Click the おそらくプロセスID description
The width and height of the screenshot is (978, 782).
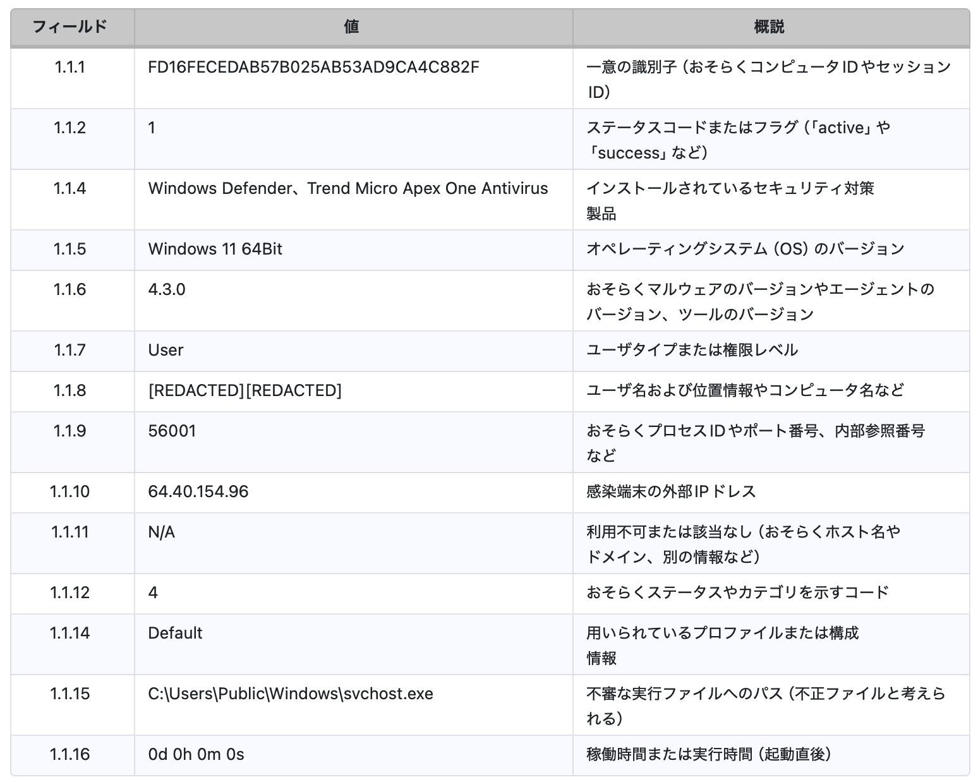tap(756, 443)
